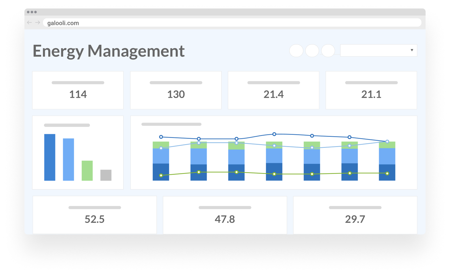Open the dropdown in the header
Viewport: 450px width, 275px height.
pyautogui.click(x=378, y=50)
